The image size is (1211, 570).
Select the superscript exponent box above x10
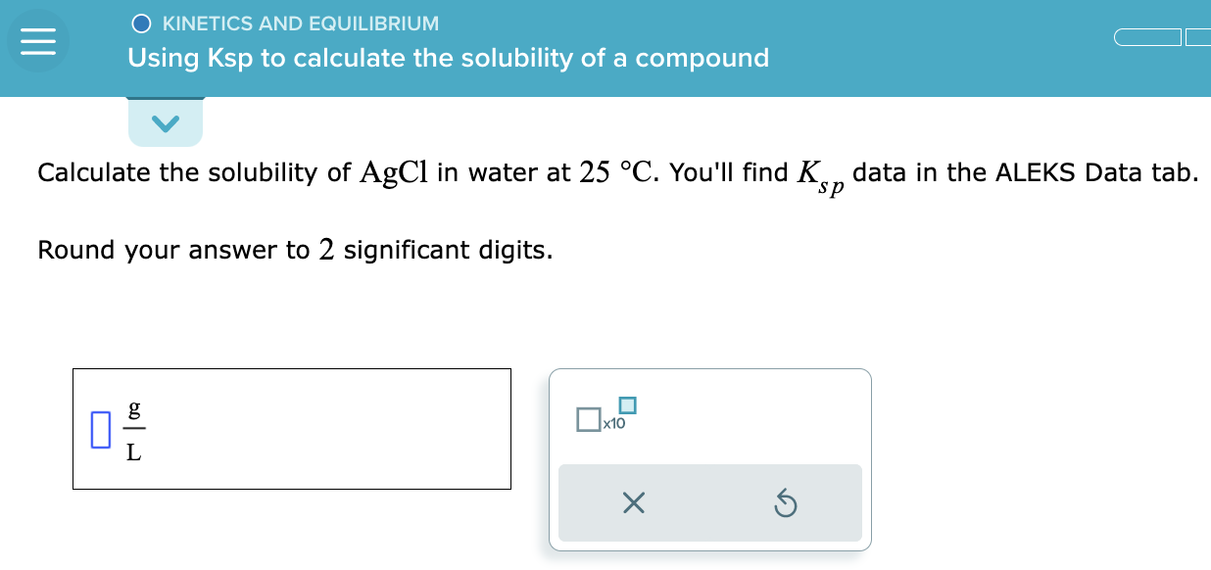pyautogui.click(x=626, y=404)
